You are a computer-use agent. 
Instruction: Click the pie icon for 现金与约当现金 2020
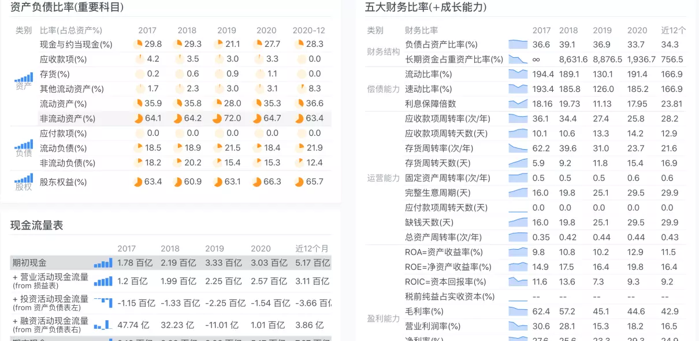tap(257, 44)
